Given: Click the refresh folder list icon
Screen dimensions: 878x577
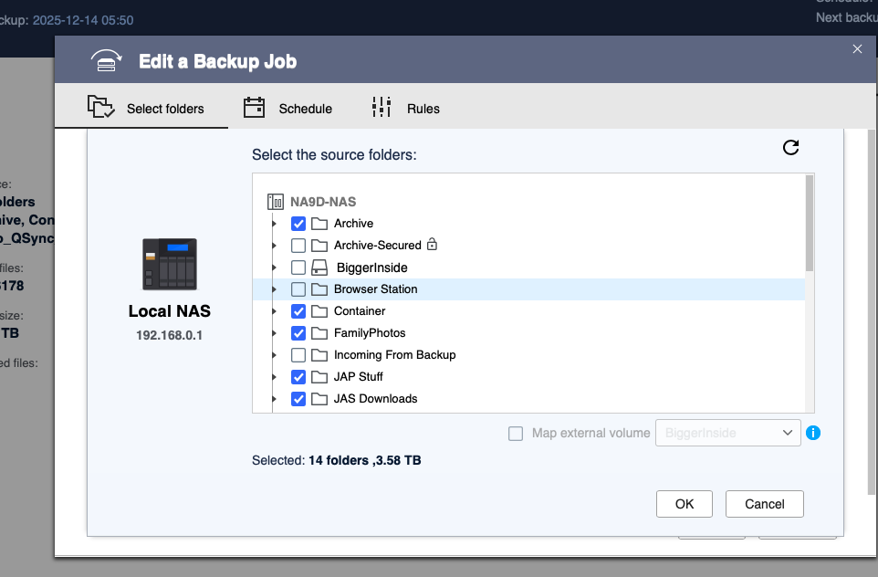Looking at the screenshot, I should click(x=791, y=148).
